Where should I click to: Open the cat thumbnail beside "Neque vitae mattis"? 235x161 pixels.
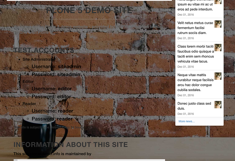point(218,76)
